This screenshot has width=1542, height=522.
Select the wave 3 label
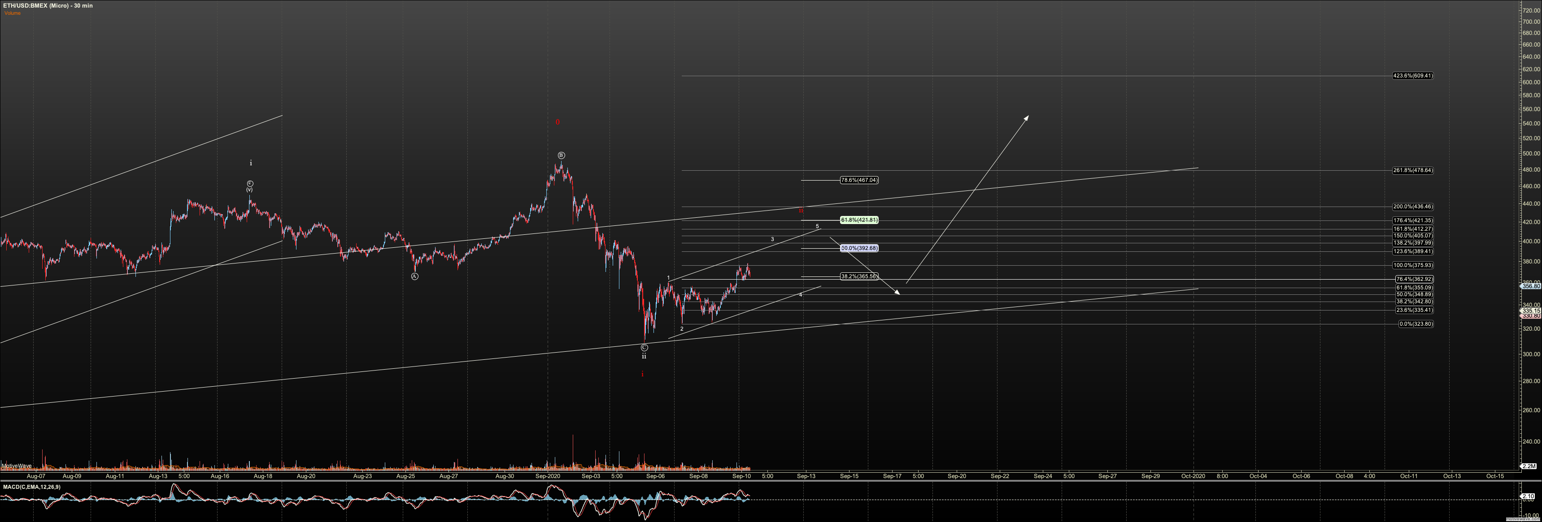772,239
